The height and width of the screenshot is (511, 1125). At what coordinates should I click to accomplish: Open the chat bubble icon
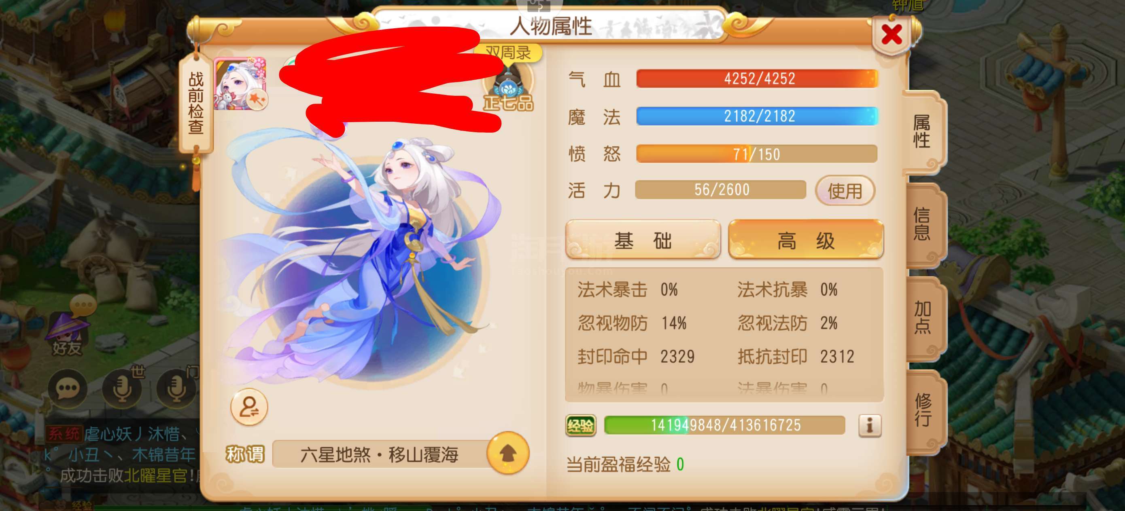(x=68, y=388)
